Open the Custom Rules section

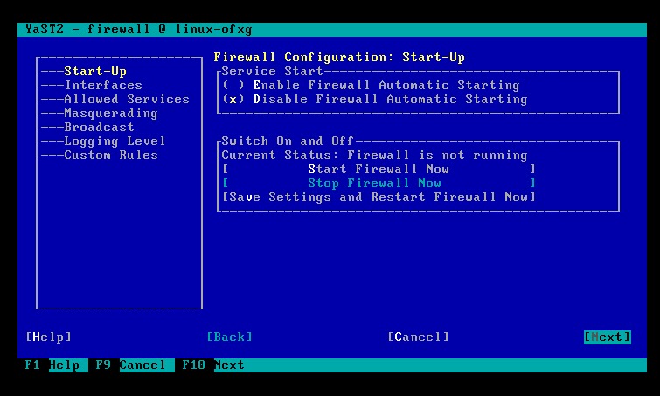111,155
